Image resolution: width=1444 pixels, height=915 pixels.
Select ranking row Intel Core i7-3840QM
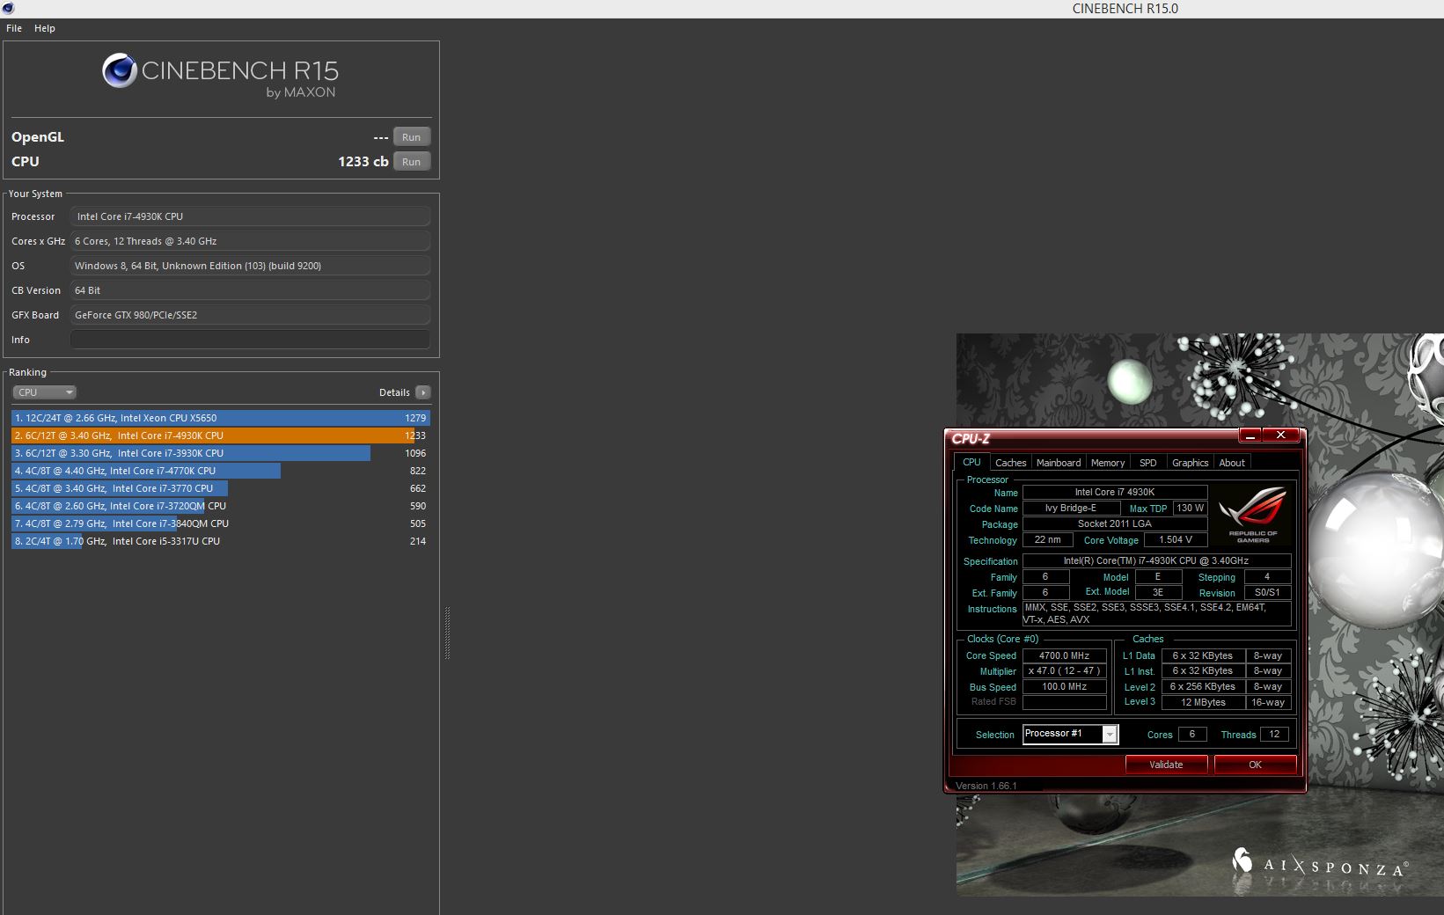pos(220,523)
